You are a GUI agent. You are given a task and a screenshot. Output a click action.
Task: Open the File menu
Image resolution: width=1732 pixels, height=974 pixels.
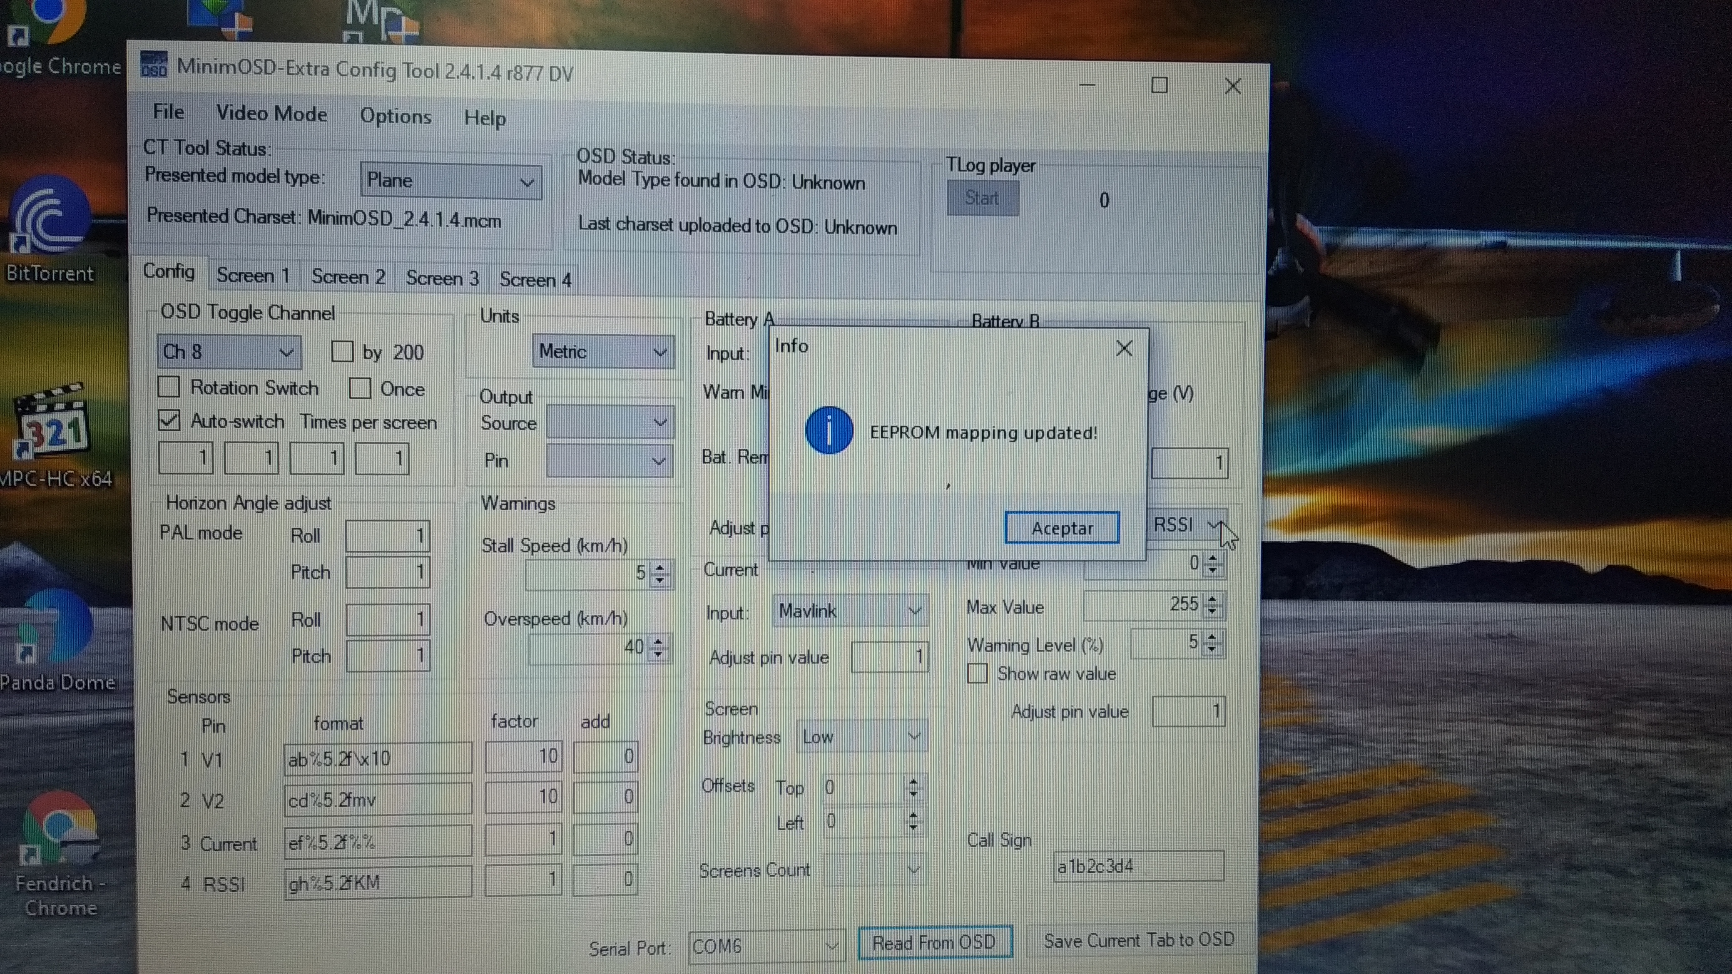click(168, 112)
